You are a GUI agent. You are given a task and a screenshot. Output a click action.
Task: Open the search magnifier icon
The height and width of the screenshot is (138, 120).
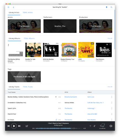coord(111,7)
